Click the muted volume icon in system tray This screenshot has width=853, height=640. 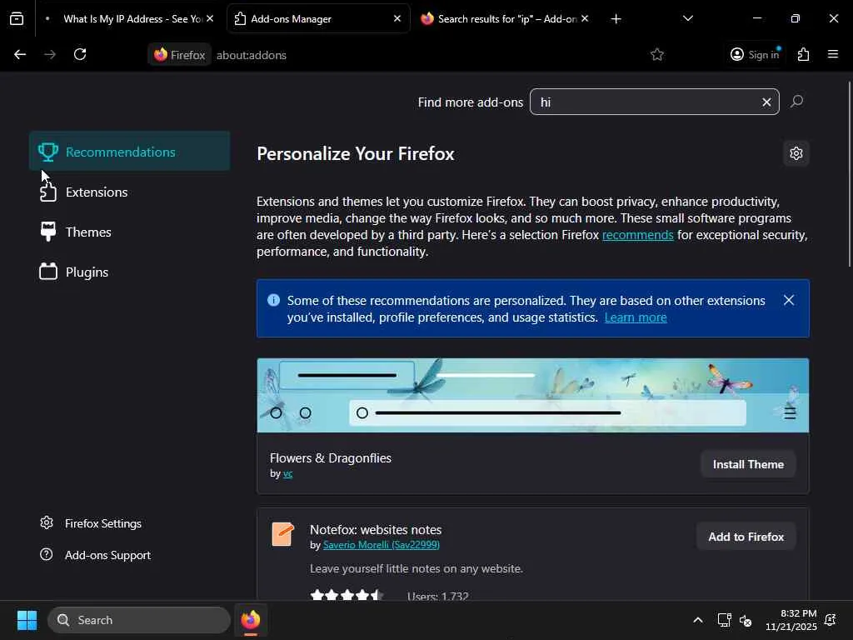(x=746, y=620)
